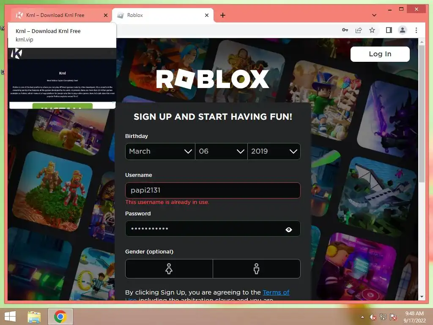Open the Windows Start button
Screen dimensions: 433x325
(x=10, y=317)
